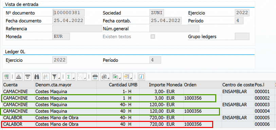Open Find with the binoculars icon
This screenshot has width=276, height=130.
37,77
